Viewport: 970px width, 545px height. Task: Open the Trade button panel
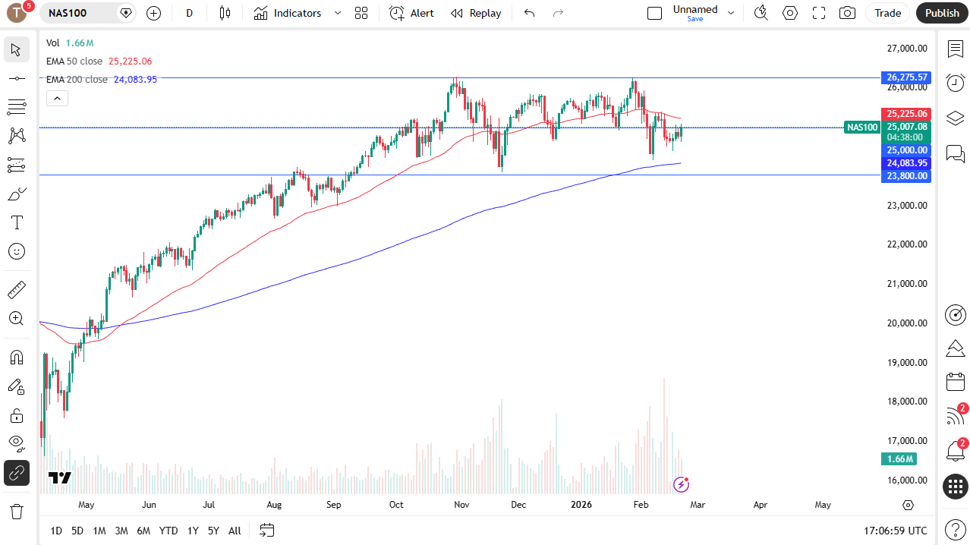click(887, 13)
